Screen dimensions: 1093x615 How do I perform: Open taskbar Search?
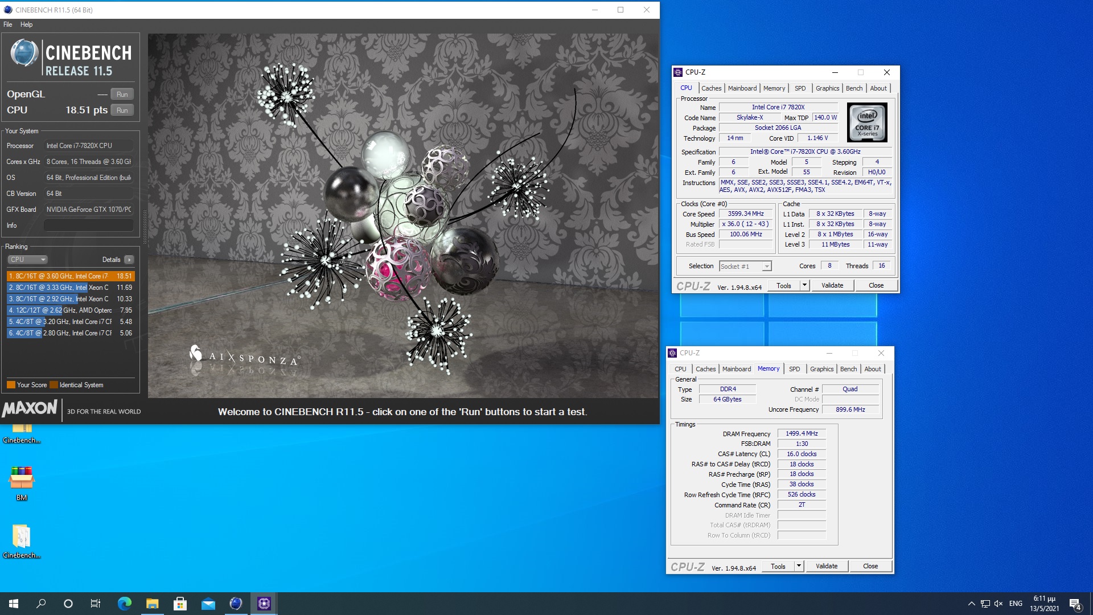[x=41, y=604]
